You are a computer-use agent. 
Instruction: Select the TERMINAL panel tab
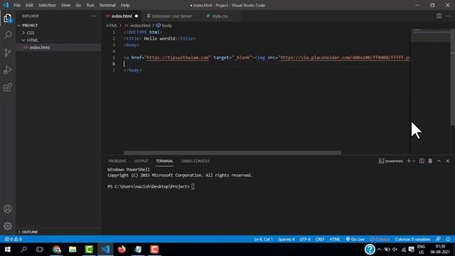pos(164,161)
